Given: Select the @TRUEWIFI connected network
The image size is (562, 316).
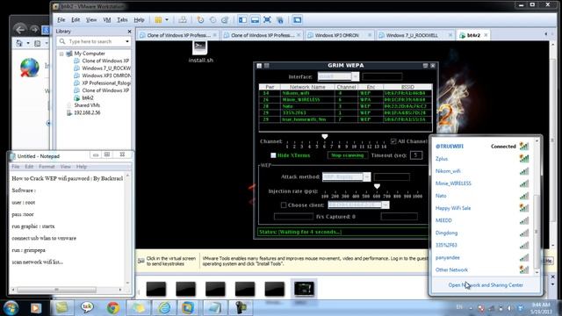Looking at the screenshot, I should 482,147.
